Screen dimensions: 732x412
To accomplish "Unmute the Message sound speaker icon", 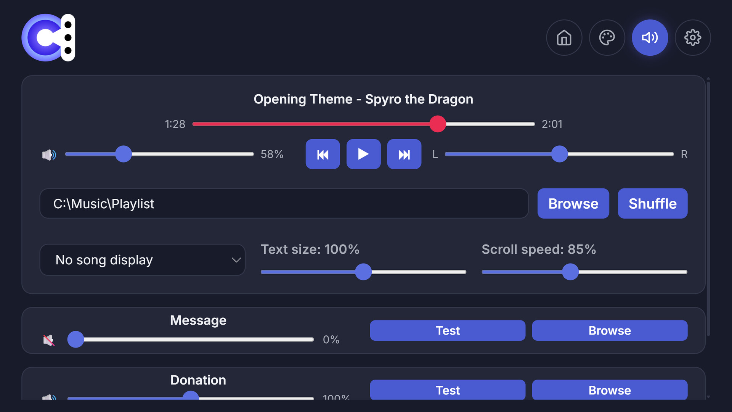I will click(49, 340).
